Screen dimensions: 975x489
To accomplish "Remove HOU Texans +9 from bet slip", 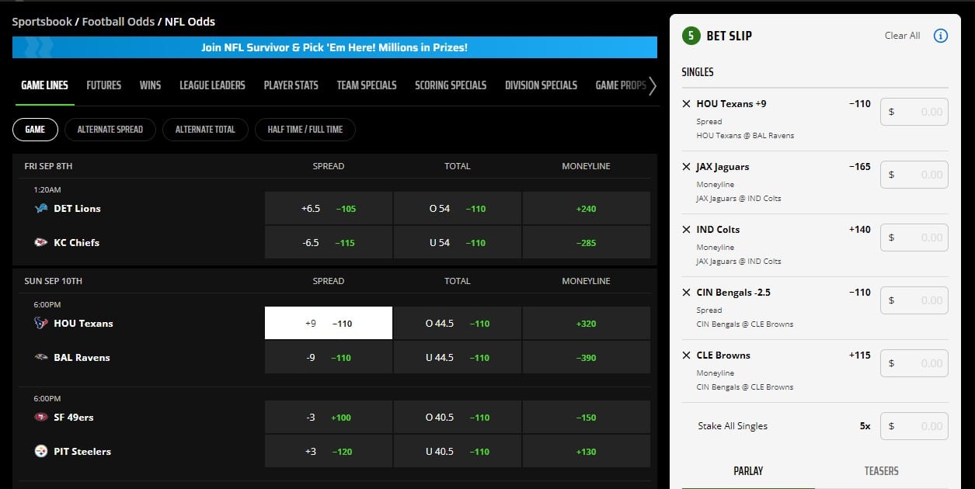I will pyautogui.click(x=686, y=104).
